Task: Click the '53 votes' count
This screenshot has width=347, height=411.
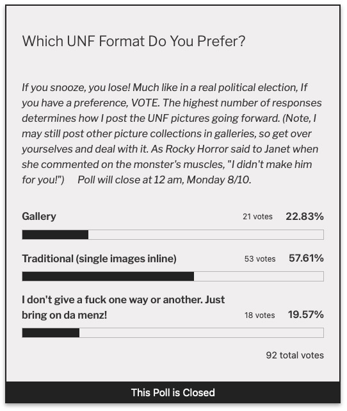Action: [x=260, y=259]
